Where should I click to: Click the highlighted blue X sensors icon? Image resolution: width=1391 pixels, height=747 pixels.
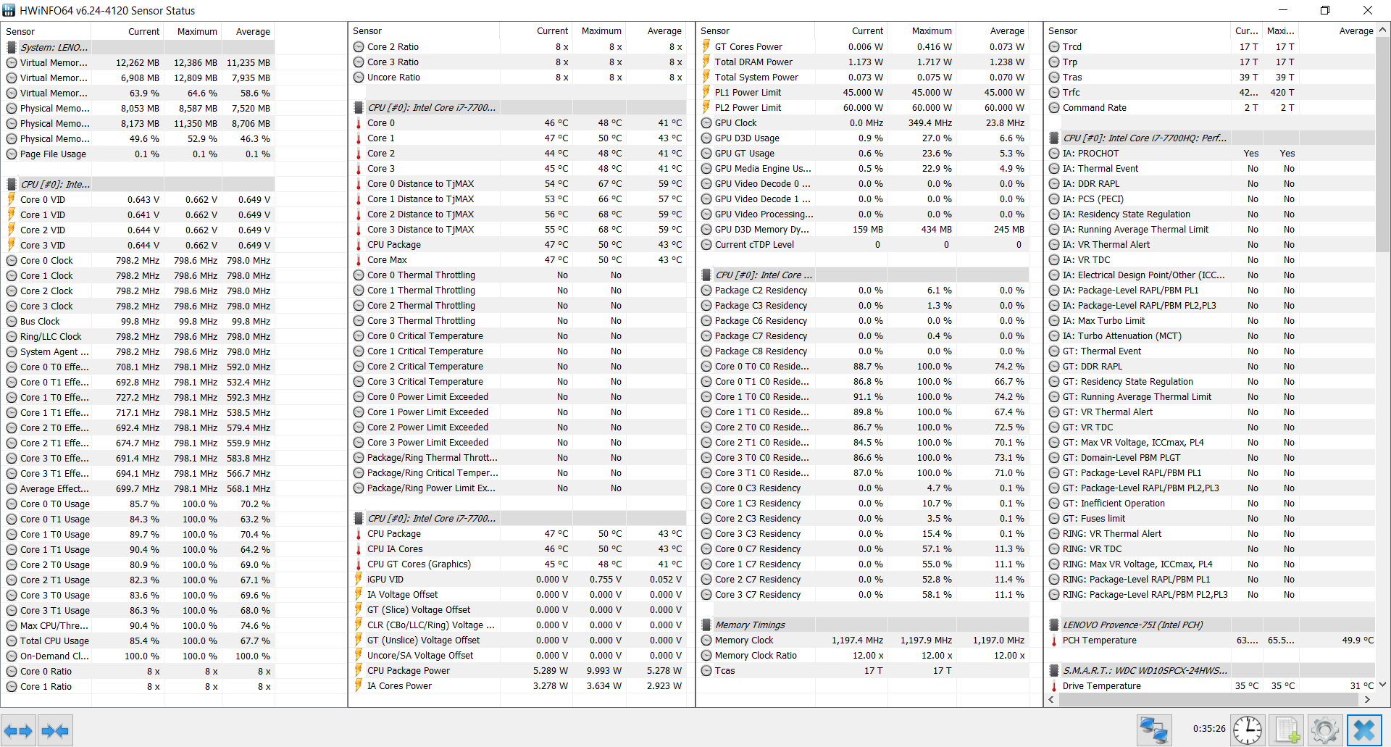(1363, 730)
